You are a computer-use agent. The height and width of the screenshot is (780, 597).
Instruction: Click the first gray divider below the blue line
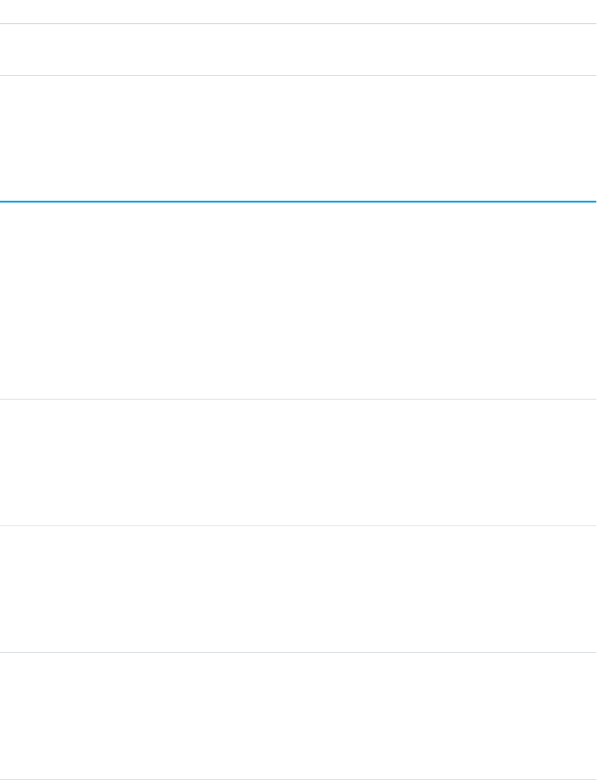[x=298, y=400]
